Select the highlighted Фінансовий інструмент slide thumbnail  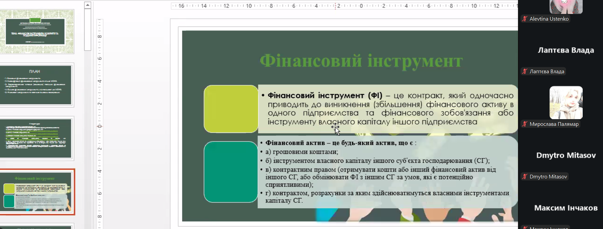(x=37, y=192)
